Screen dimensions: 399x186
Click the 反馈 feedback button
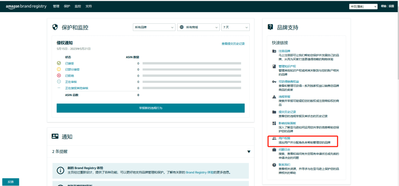point(10,182)
